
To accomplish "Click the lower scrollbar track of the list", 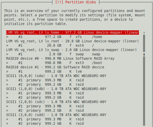I will (x=144, y=91).
